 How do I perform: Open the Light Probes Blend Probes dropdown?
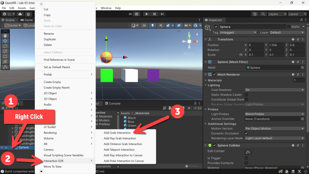coord(275,114)
